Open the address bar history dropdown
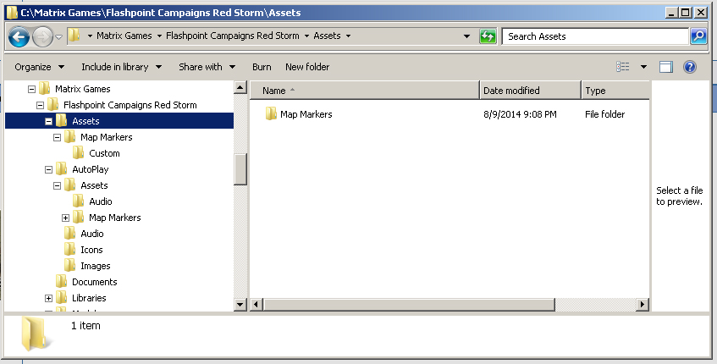 (466, 36)
